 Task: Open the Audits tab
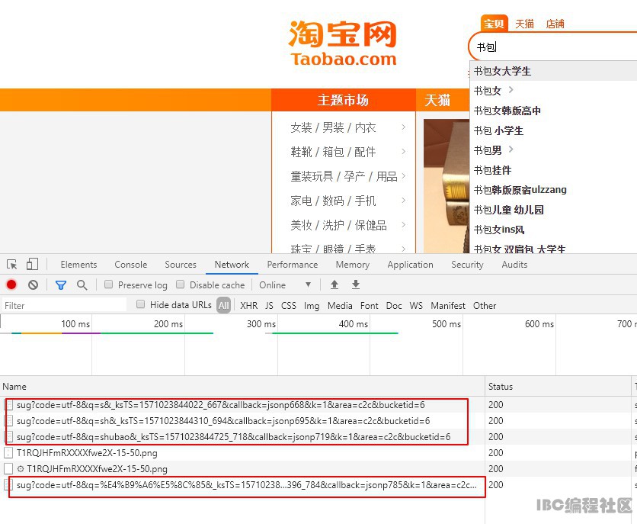(x=514, y=265)
